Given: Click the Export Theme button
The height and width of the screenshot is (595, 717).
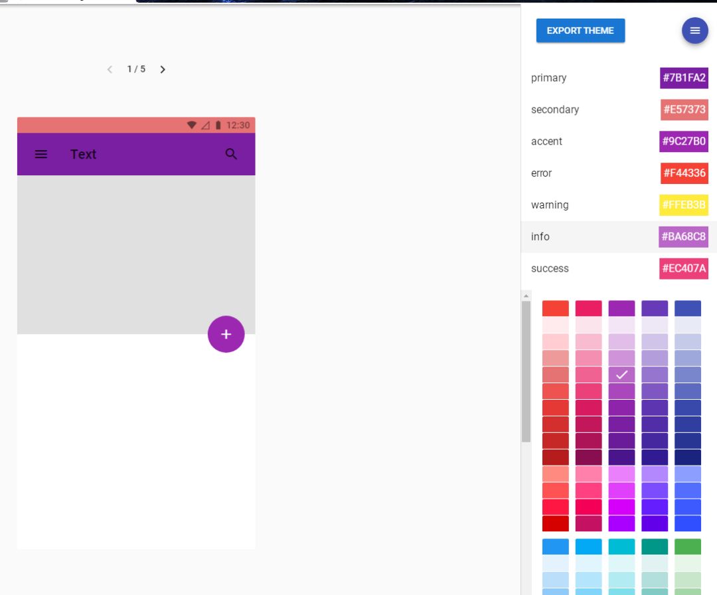Looking at the screenshot, I should [x=580, y=31].
